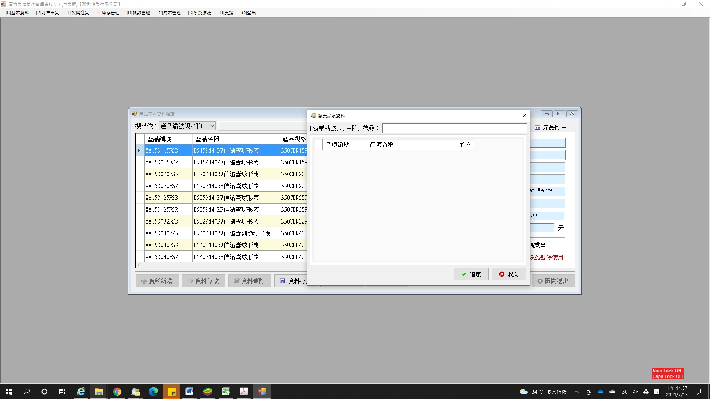Expand the 發票品項資料 dialog header
Screen dimensions: 710x399
pyautogui.click(x=416, y=116)
